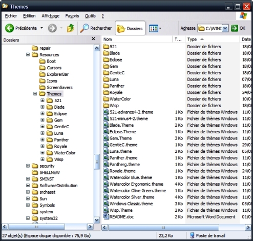
Task: Select Windows Classic.theme file icon
Action: 106,204
